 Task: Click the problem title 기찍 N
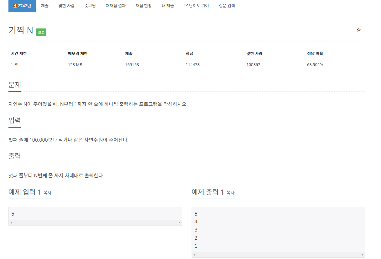click(21, 30)
